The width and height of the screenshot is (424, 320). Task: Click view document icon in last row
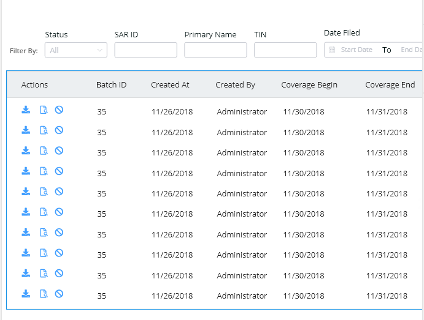coord(44,294)
